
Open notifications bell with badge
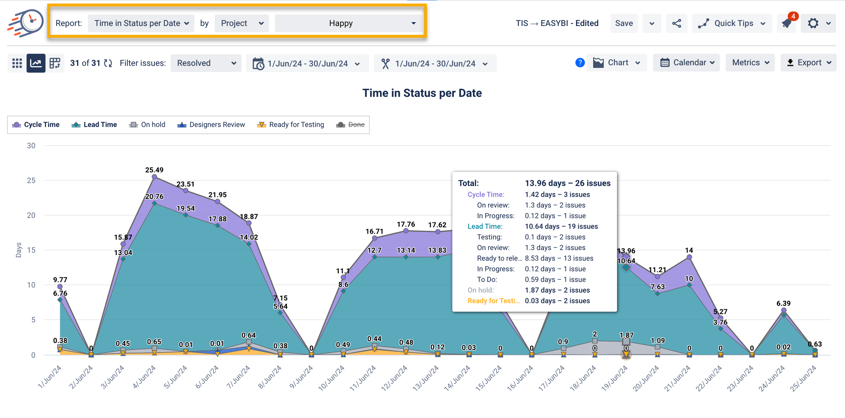click(787, 23)
